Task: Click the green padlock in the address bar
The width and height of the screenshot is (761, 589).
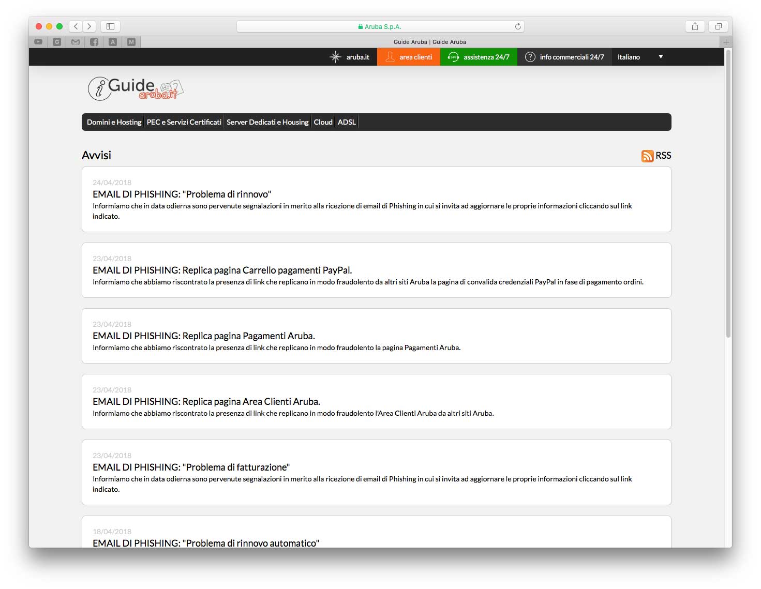Action: tap(361, 26)
